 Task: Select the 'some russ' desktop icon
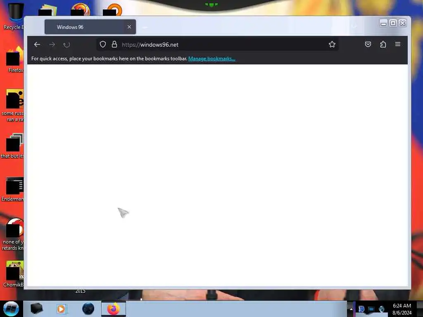(x=14, y=105)
